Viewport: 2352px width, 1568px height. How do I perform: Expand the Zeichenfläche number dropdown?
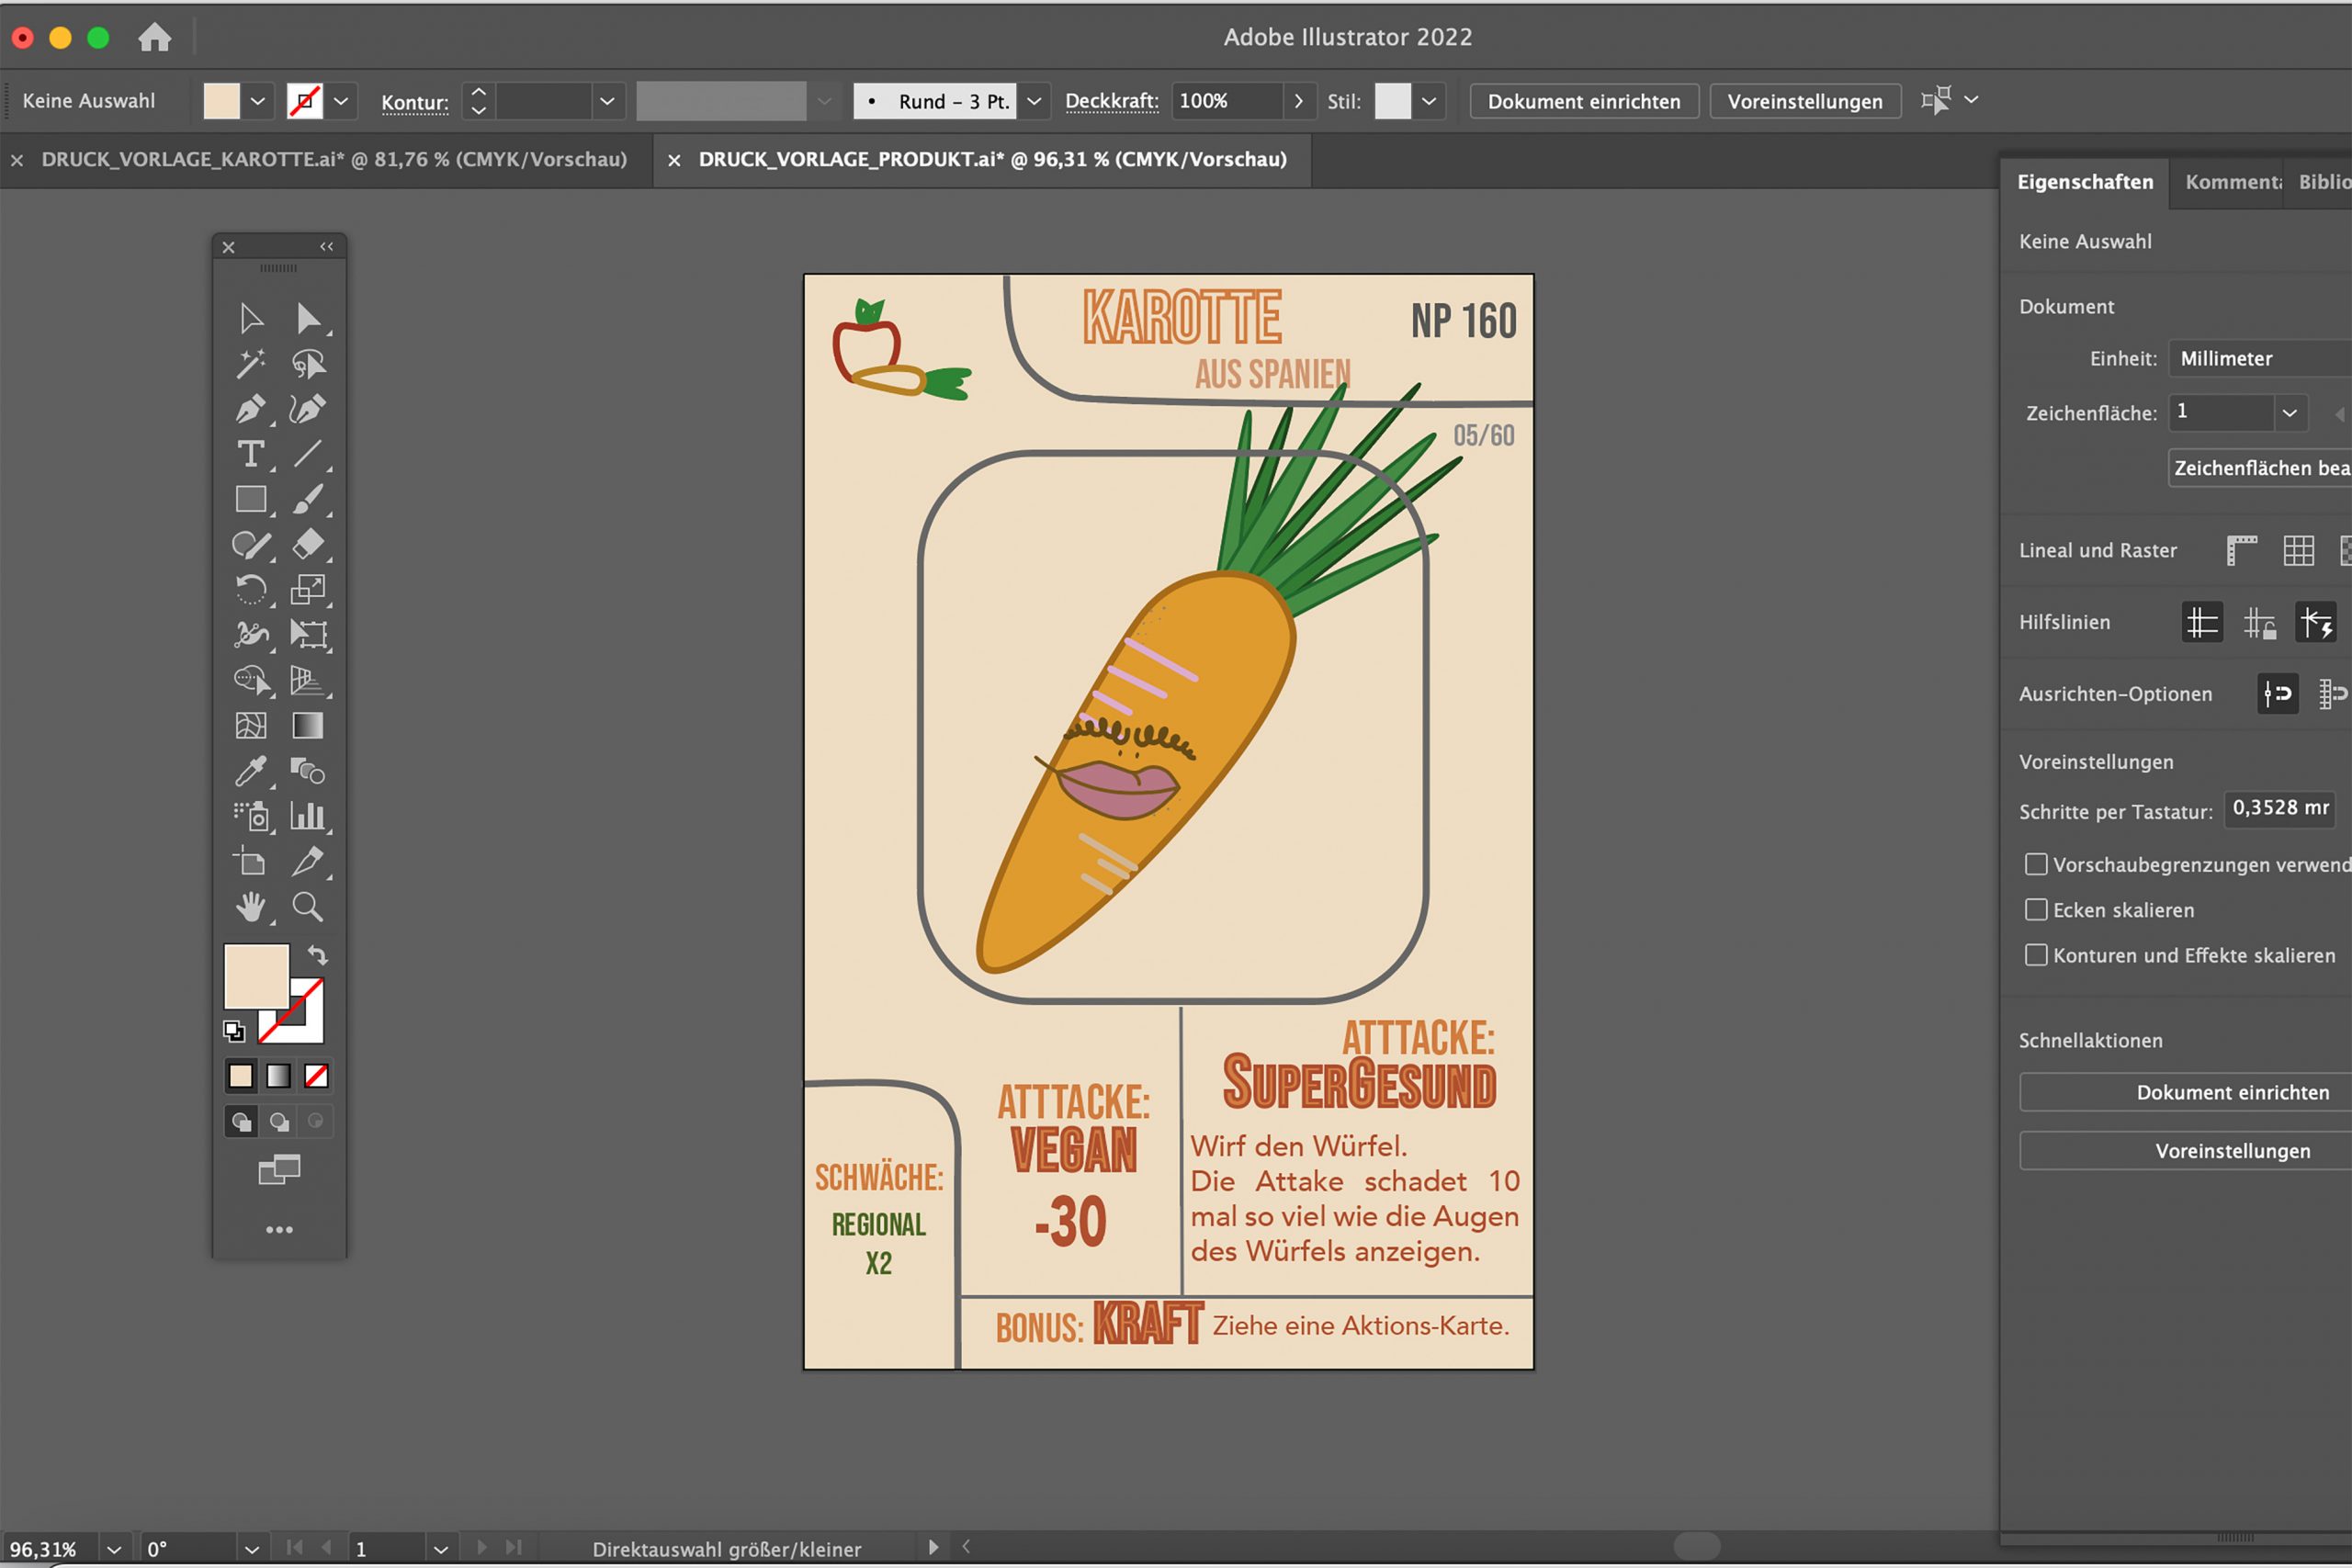point(2289,412)
